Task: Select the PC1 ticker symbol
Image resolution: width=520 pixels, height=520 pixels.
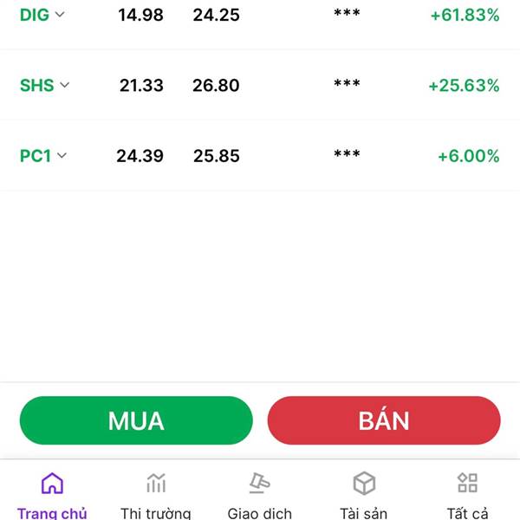Action: (36, 156)
